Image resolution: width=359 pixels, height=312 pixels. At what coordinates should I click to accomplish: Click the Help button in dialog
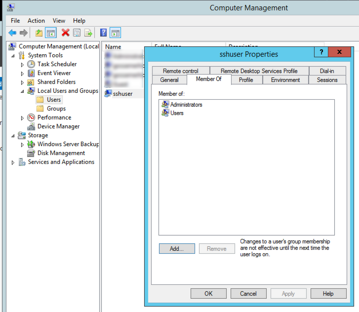328,294
